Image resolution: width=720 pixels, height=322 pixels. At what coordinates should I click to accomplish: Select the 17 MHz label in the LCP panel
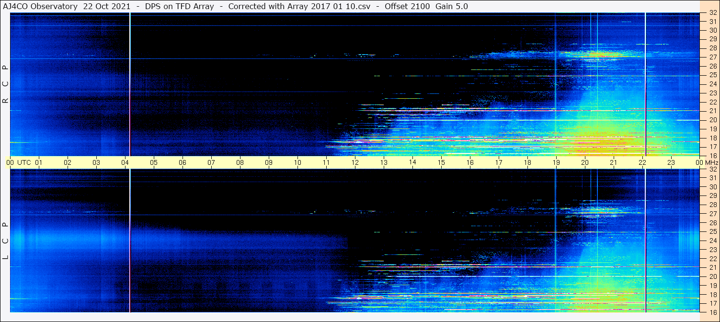[x=712, y=303]
